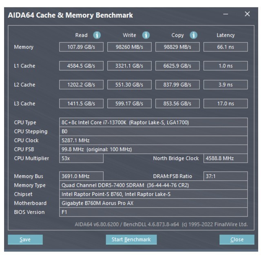Click CPU Stepping value B0
The image size is (261, 257).
153,132
